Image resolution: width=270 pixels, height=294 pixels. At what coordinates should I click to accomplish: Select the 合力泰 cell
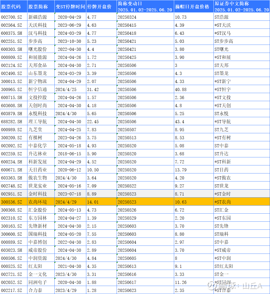(41, 290)
